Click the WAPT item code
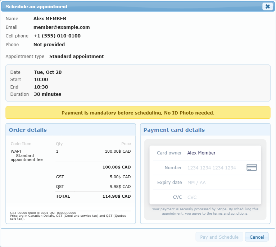This screenshot has width=276, height=247. [16, 151]
